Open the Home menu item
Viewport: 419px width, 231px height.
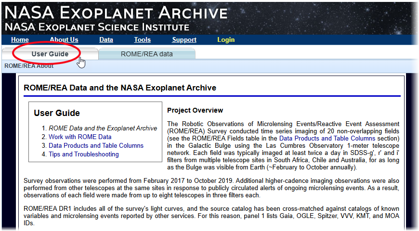tap(20, 40)
